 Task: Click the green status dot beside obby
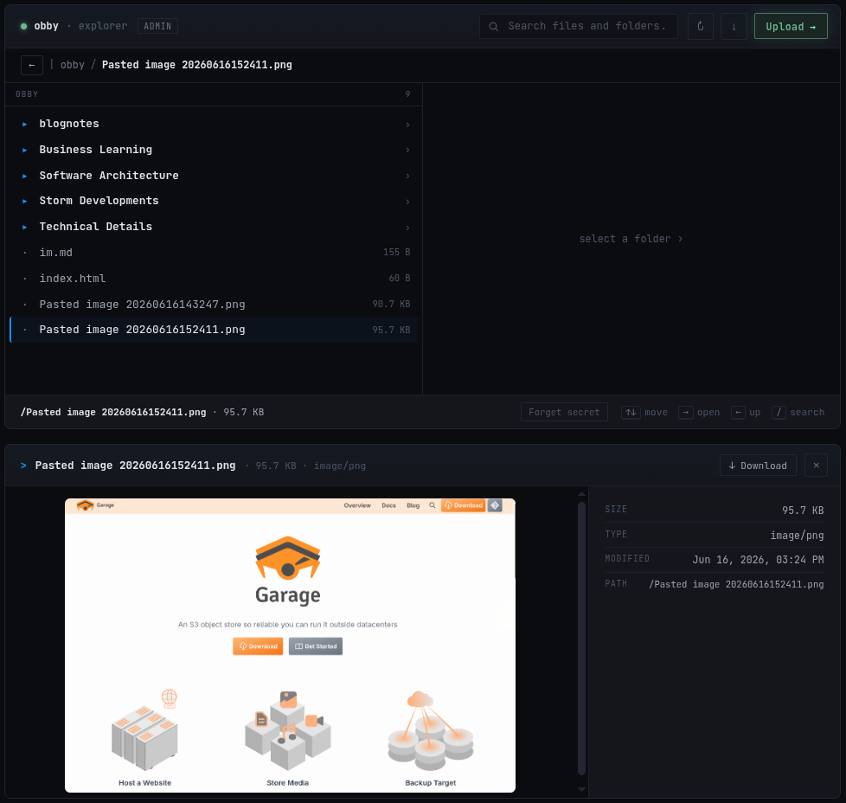[23, 26]
